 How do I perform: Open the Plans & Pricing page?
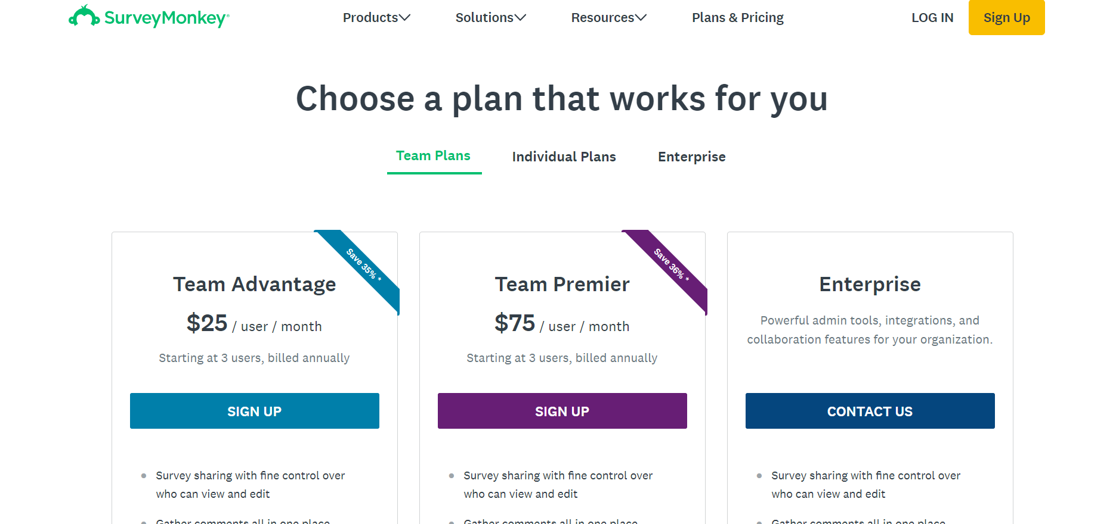point(737,18)
